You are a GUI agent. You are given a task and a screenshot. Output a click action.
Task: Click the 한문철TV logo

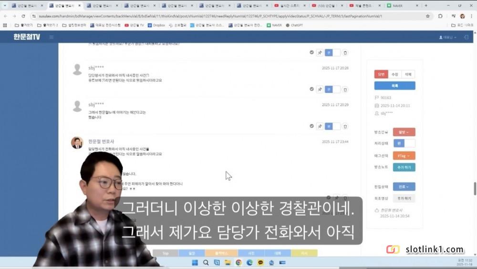(x=27, y=37)
